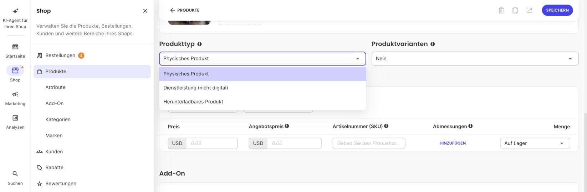The image size is (587, 192).
Task: Open Marken submenu item
Action: 54,135
